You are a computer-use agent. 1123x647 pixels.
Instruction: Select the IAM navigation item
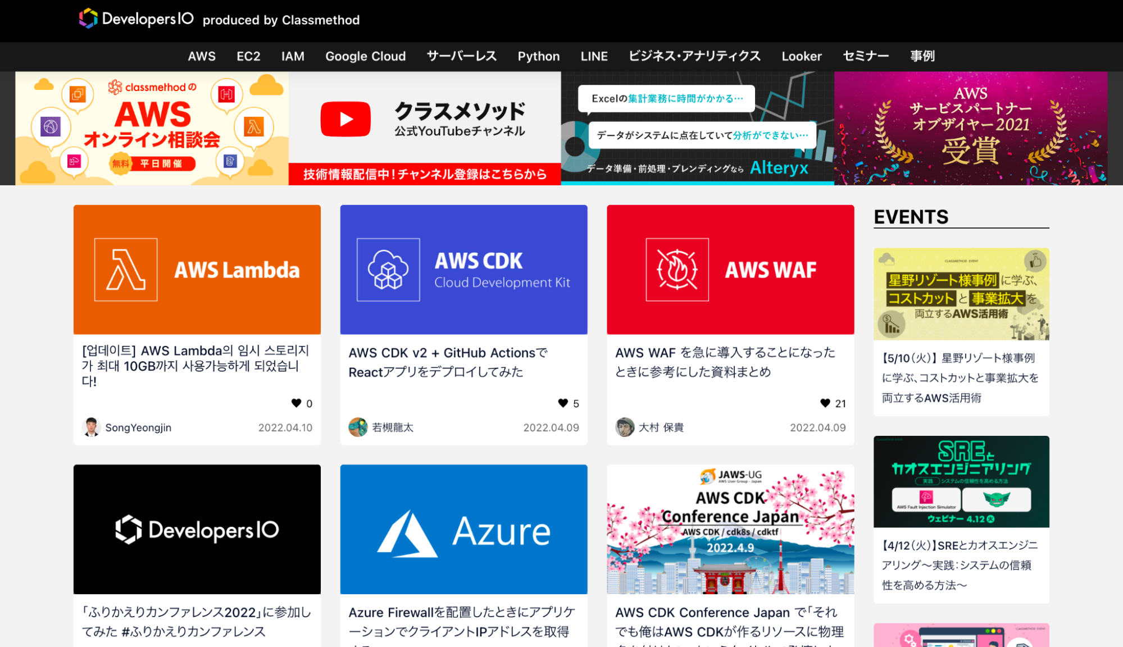[x=293, y=56]
